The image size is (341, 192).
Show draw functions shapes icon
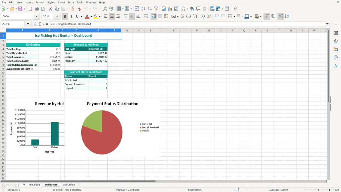pyautogui.click(x=235, y=9)
